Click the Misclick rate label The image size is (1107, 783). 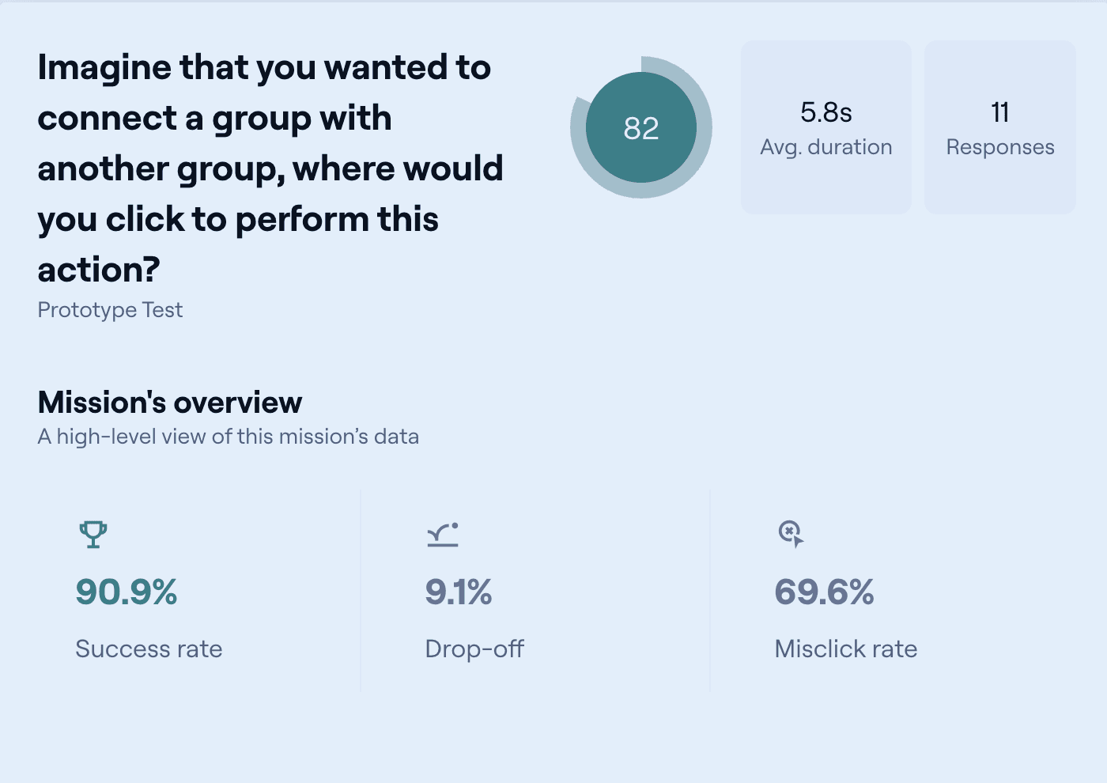pos(846,649)
